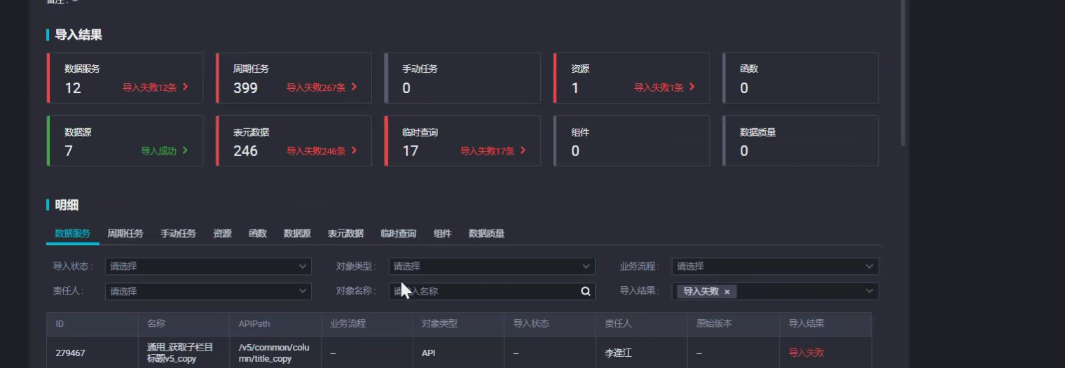Click 导入失败1条 link
Screen dimensions: 1065x368
(659, 87)
